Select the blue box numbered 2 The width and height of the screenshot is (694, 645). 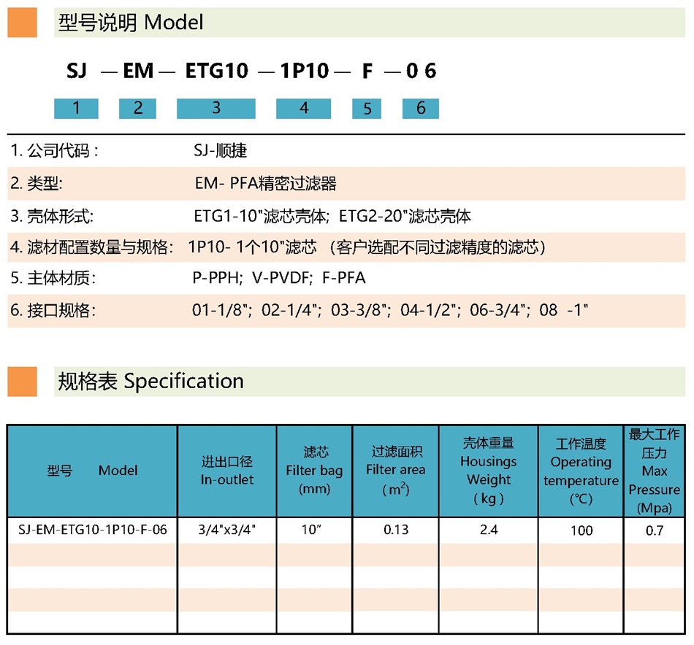(x=138, y=109)
